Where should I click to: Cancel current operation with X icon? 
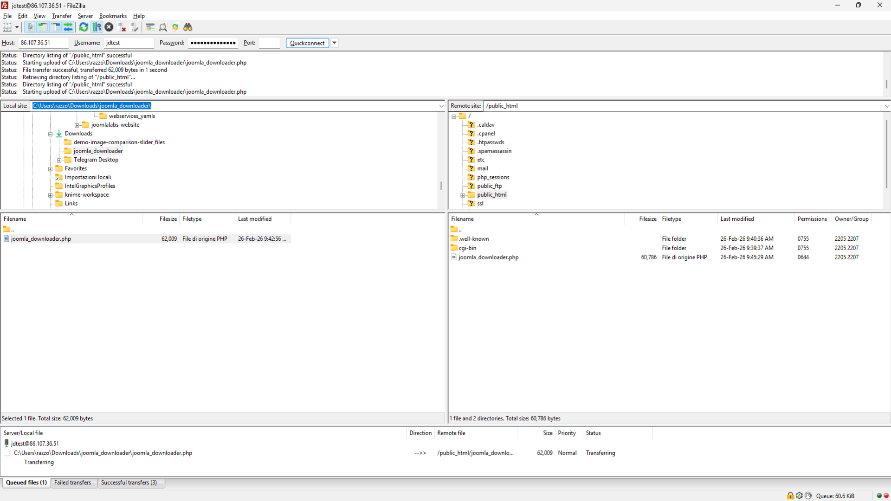click(109, 27)
